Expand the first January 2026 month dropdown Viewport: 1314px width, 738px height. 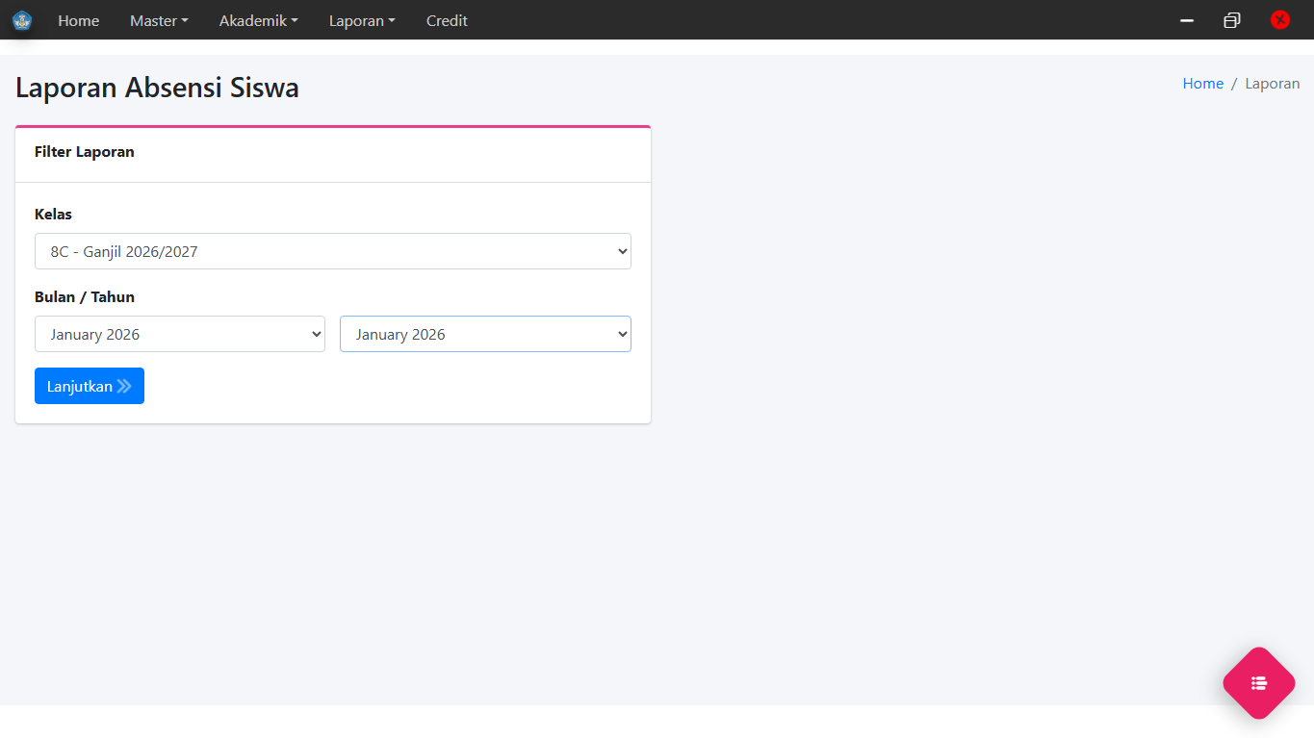(180, 334)
